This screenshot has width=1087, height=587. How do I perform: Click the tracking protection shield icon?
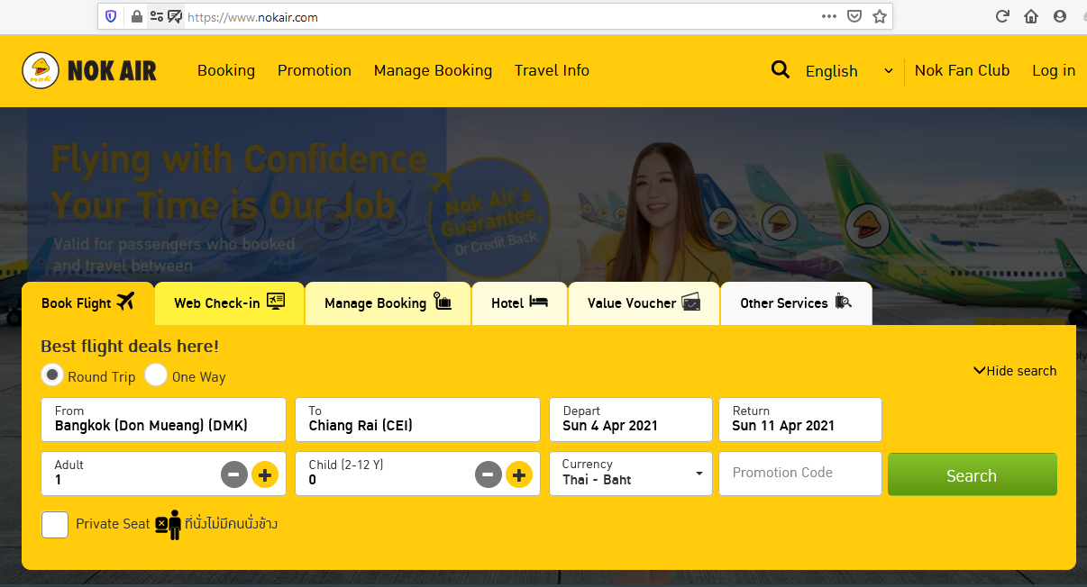(111, 16)
